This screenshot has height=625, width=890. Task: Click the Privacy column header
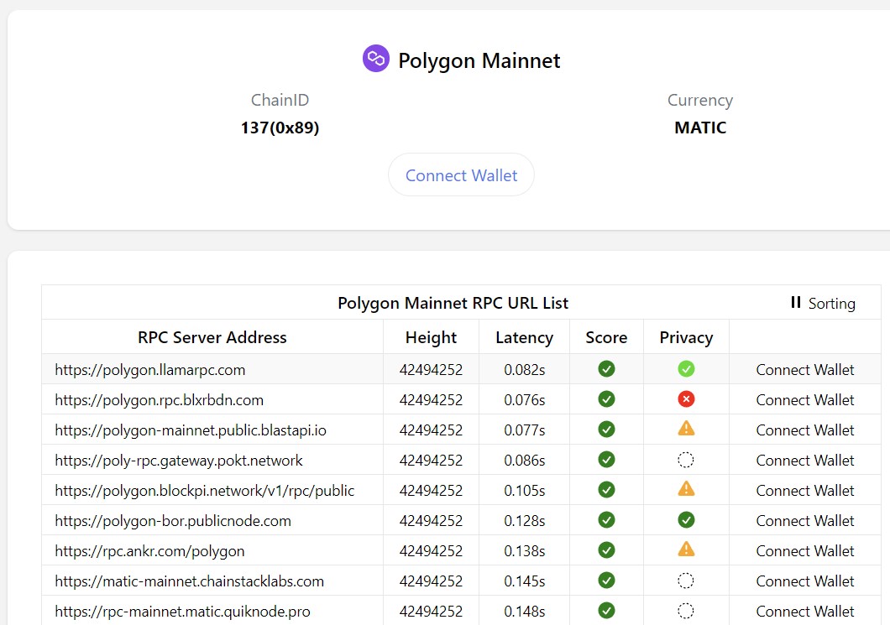click(x=686, y=337)
